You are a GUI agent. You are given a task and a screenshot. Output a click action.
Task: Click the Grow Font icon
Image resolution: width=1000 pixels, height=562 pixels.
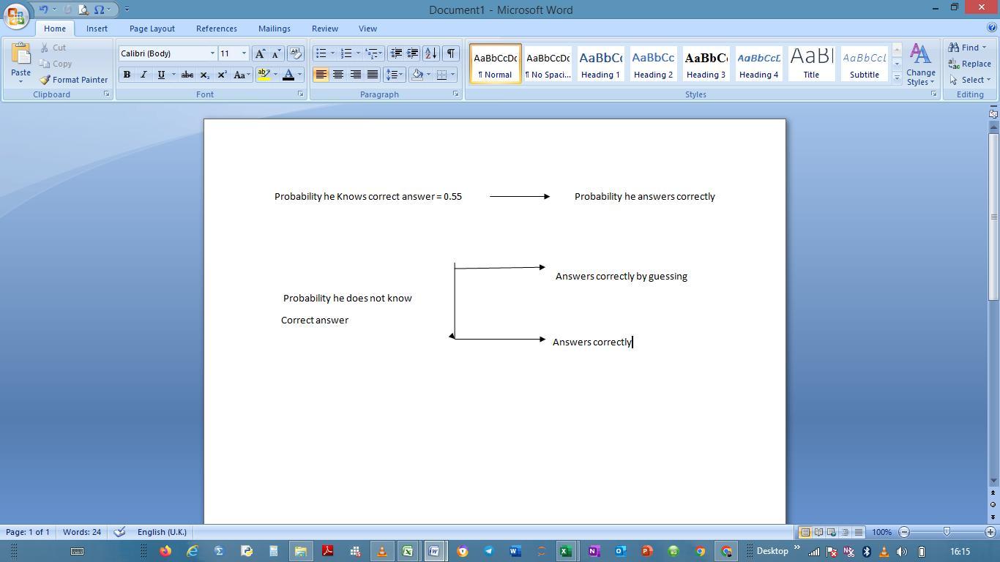(x=260, y=53)
